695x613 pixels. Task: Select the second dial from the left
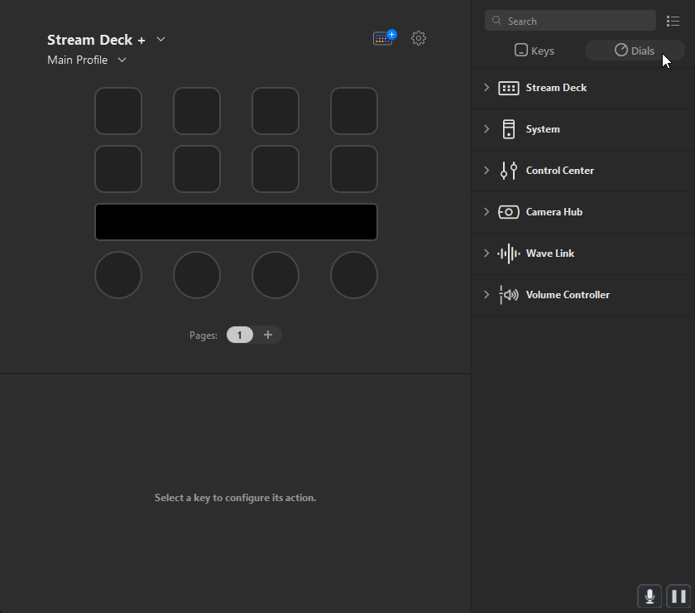click(197, 275)
